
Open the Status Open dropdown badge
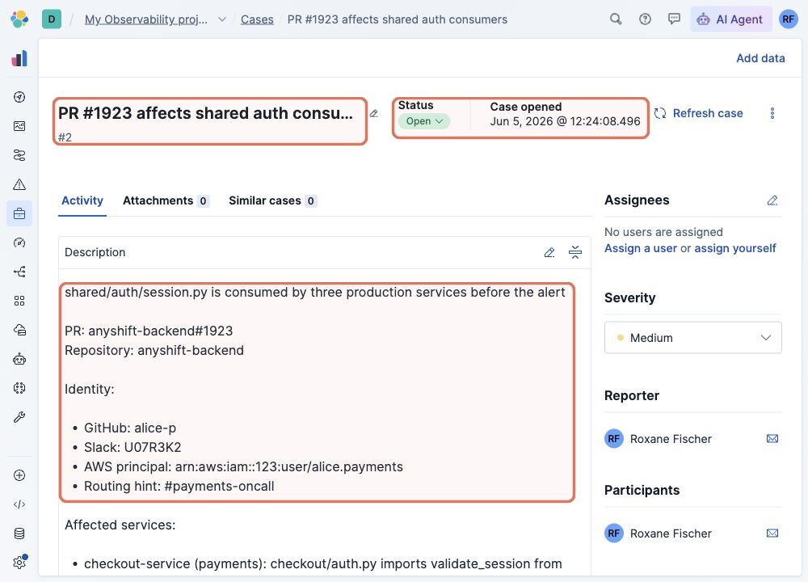[424, 121]
